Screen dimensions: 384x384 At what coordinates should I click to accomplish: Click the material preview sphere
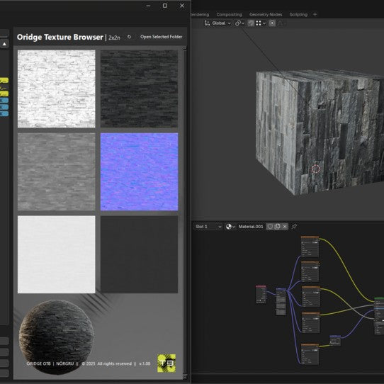[57, 337]
